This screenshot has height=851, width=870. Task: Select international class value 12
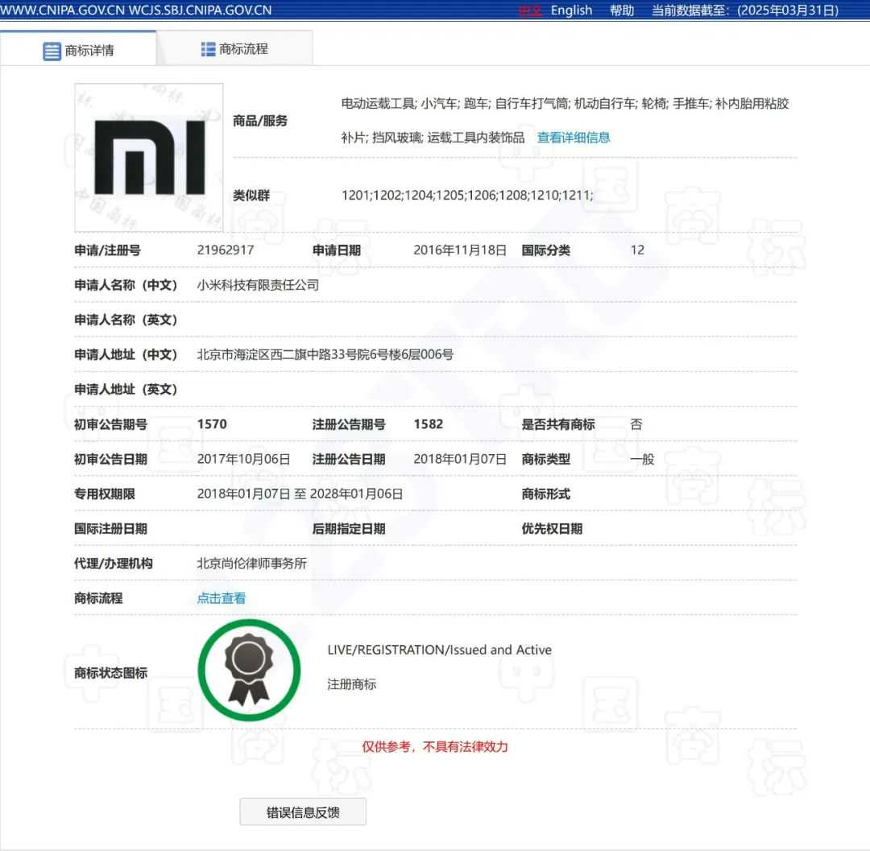point(637,250)
